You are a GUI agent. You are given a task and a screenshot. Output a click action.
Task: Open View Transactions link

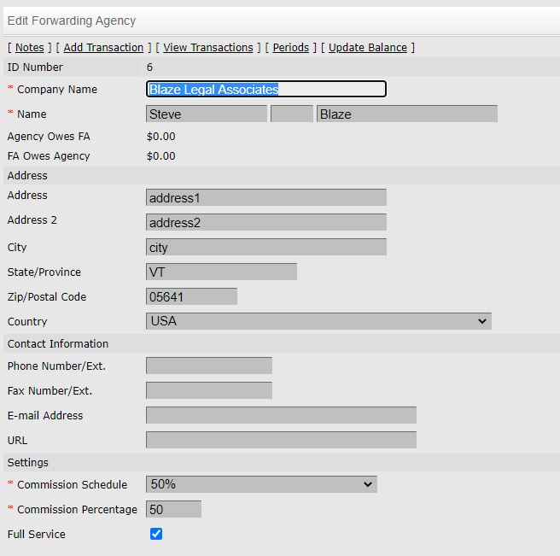pos(207,48)
